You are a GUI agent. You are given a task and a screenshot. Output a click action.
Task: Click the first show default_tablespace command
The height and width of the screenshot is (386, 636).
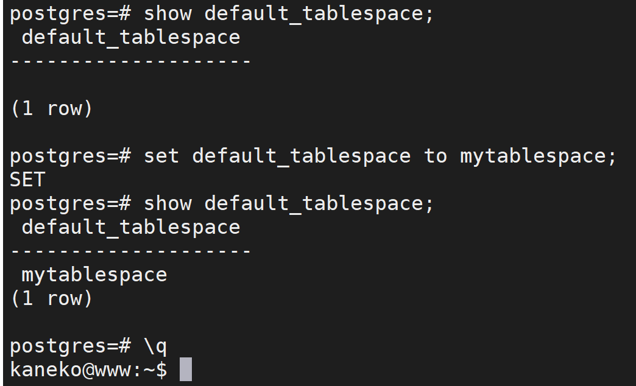289,14
